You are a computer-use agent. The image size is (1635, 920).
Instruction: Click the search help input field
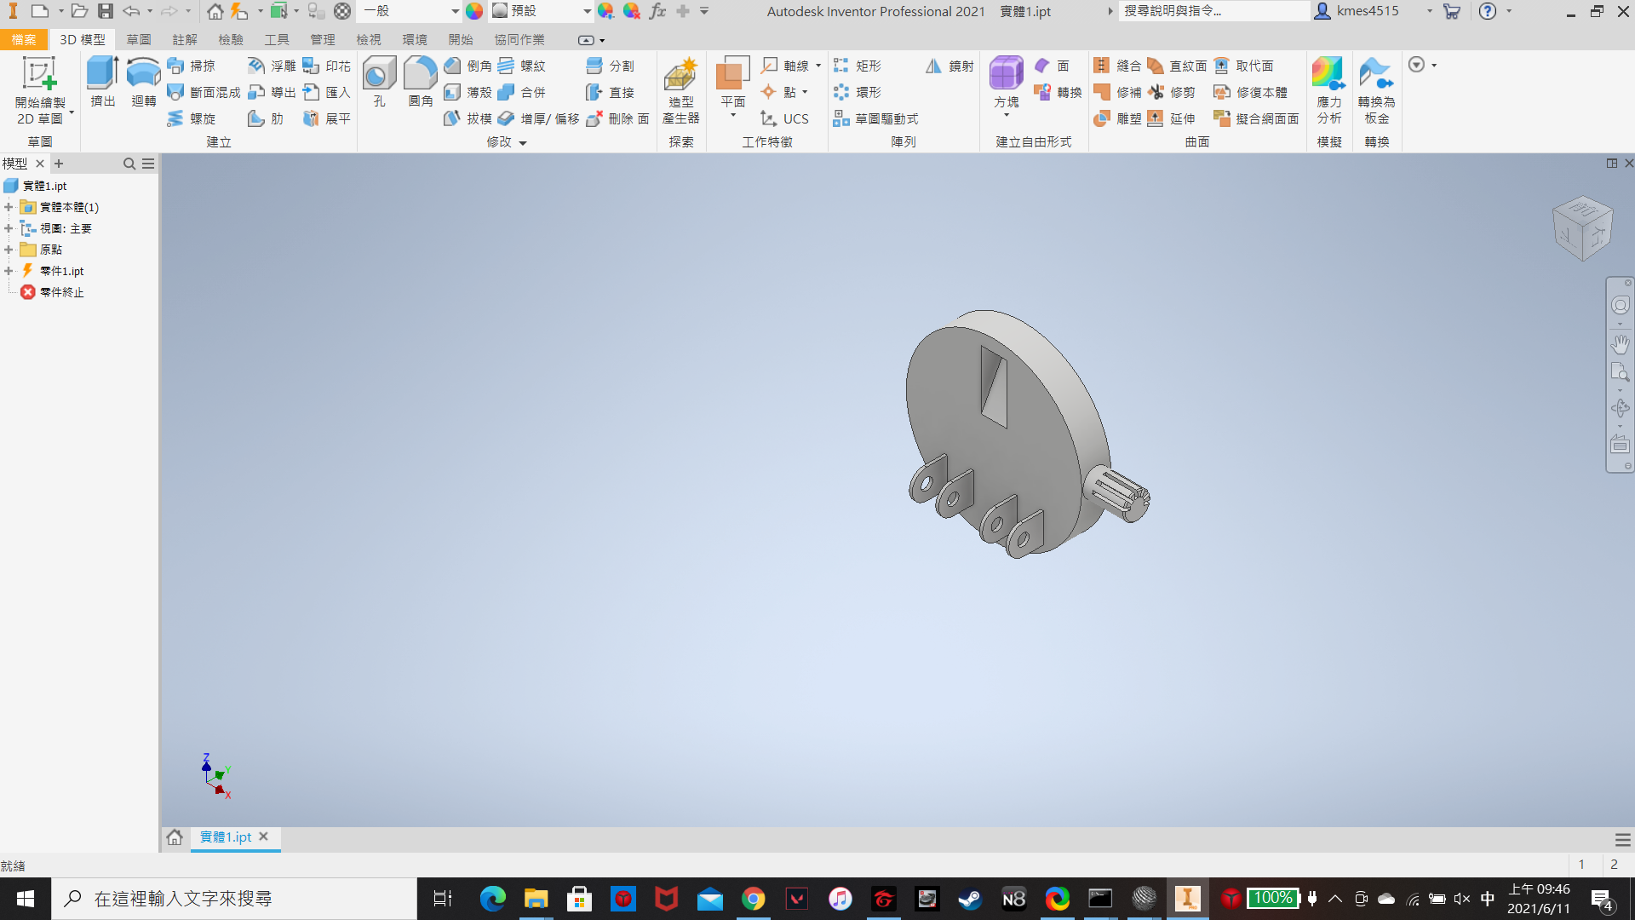(1214, 11)
